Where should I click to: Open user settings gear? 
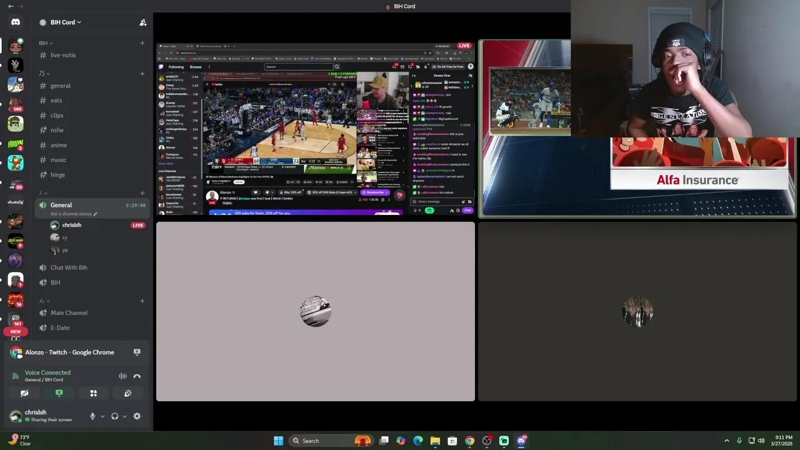137,416
